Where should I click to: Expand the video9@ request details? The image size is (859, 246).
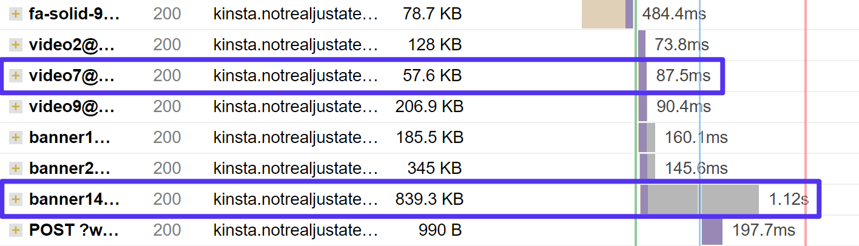[x=15, y=107]
